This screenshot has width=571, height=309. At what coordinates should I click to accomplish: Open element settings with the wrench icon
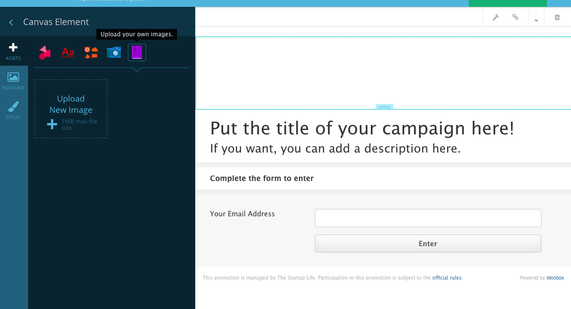point(496,17)
